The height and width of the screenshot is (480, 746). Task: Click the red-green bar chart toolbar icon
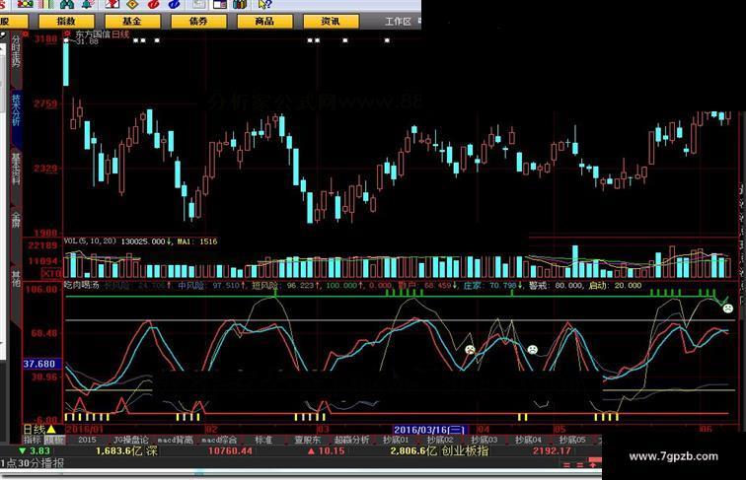click(x=45, y=4)
